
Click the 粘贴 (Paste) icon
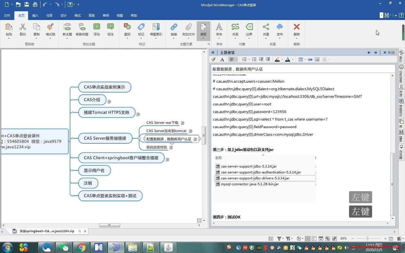point(9,27)
